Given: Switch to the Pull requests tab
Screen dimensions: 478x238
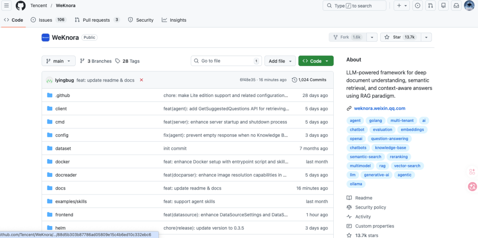Looking at the screenshot, I should pyautogui.click(x=97, y=20).
